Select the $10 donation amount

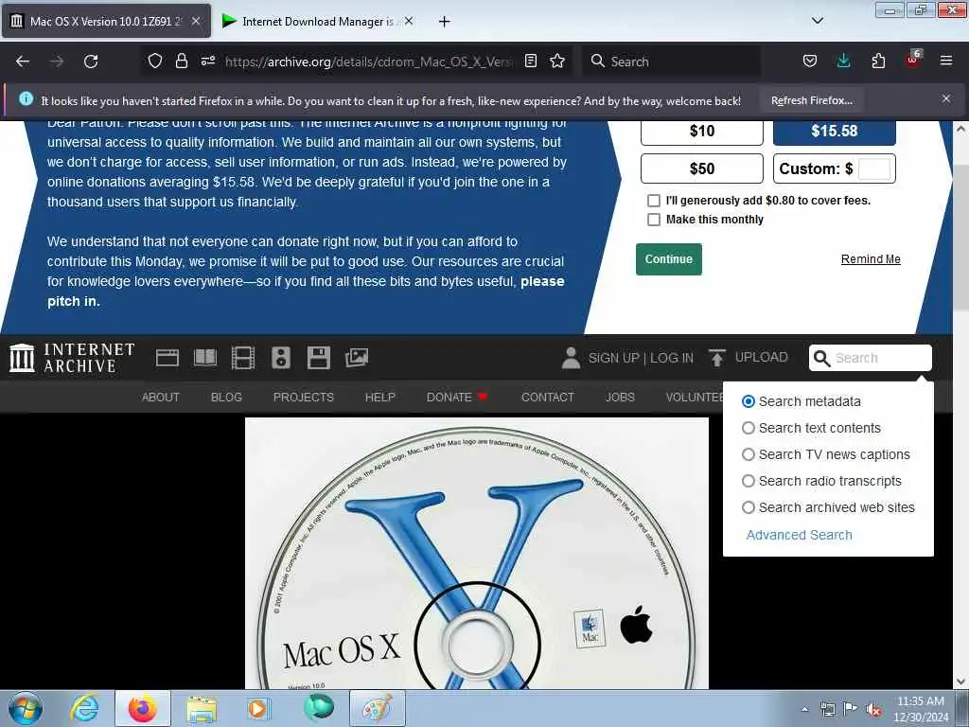click(x=702, y=132)
